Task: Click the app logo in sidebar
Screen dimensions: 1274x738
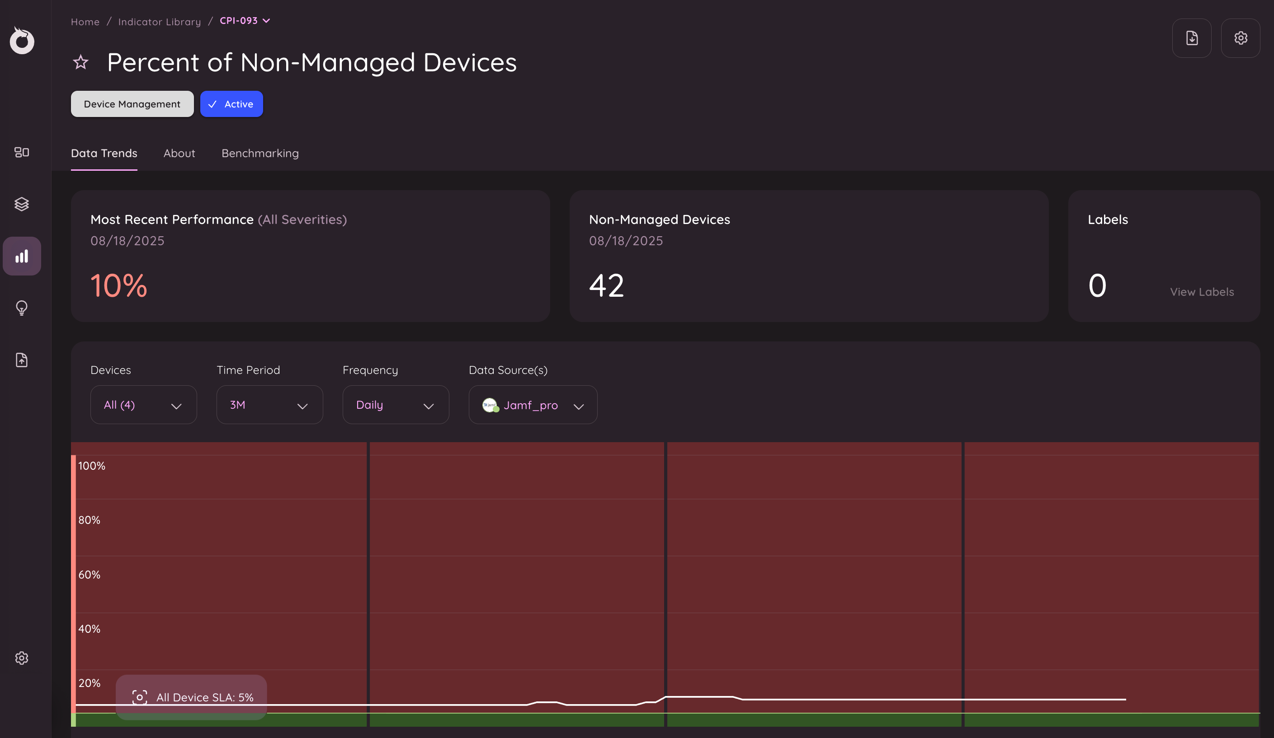Action: coord(22,40)
